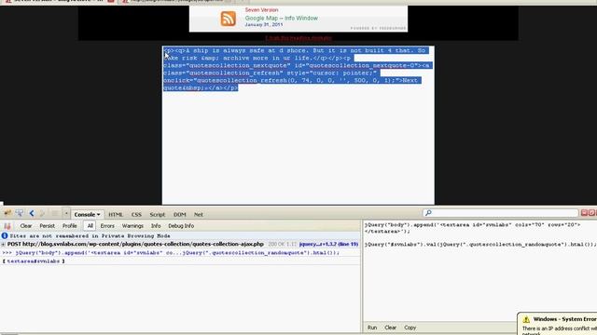Filter console by Warnings
597x335 pixels.
tap(132, 226)
